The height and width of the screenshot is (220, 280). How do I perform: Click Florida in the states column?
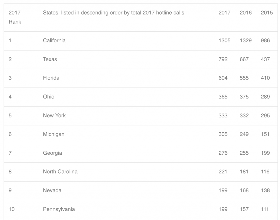51,78
